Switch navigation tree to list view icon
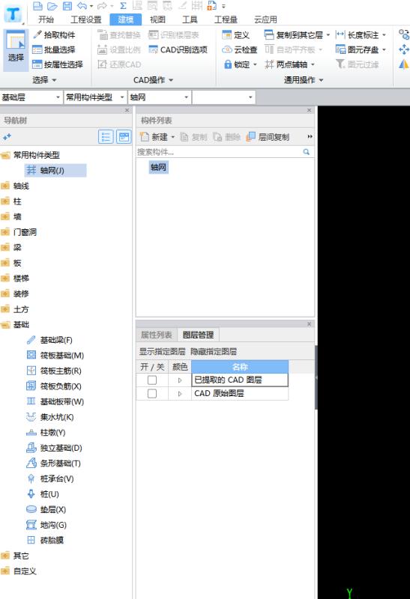 coord(106,137)
